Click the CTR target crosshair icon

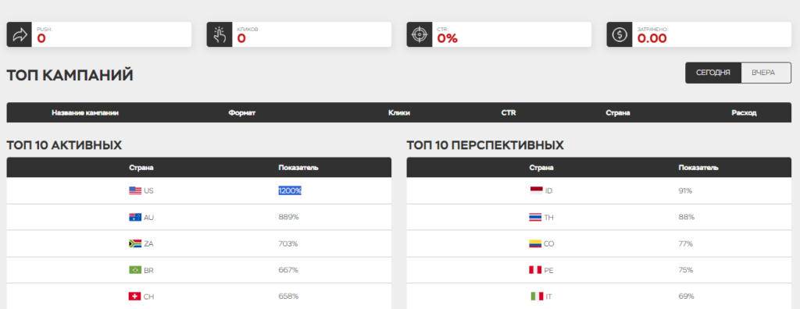tap(419, 34)
